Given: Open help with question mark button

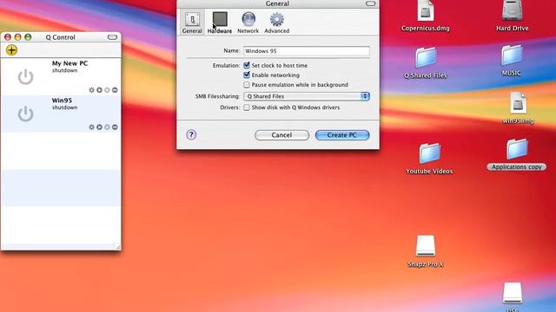Looking at the screenshot, I should (191, 135).
